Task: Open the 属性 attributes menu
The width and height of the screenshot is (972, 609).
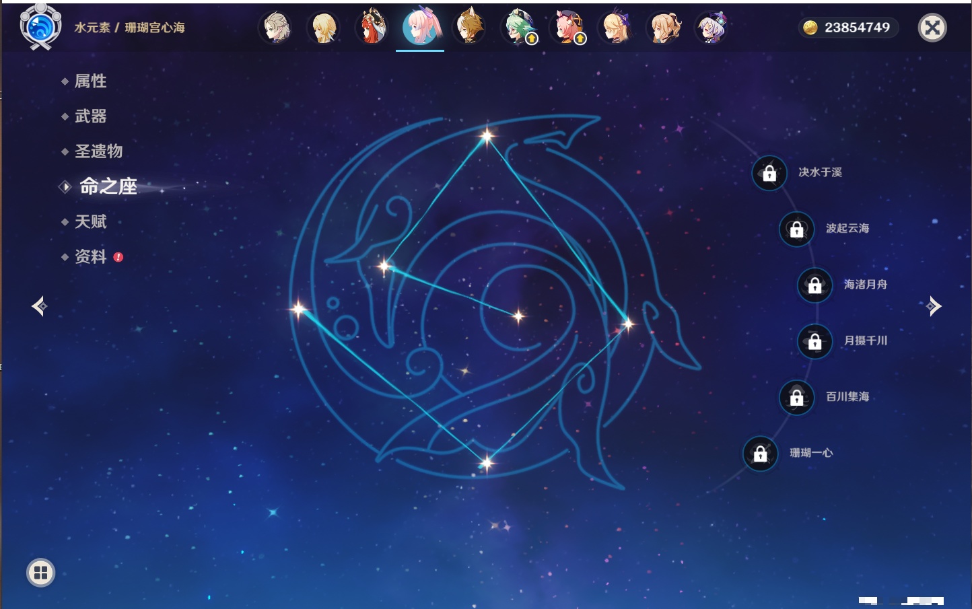Action: coord(90,81)
